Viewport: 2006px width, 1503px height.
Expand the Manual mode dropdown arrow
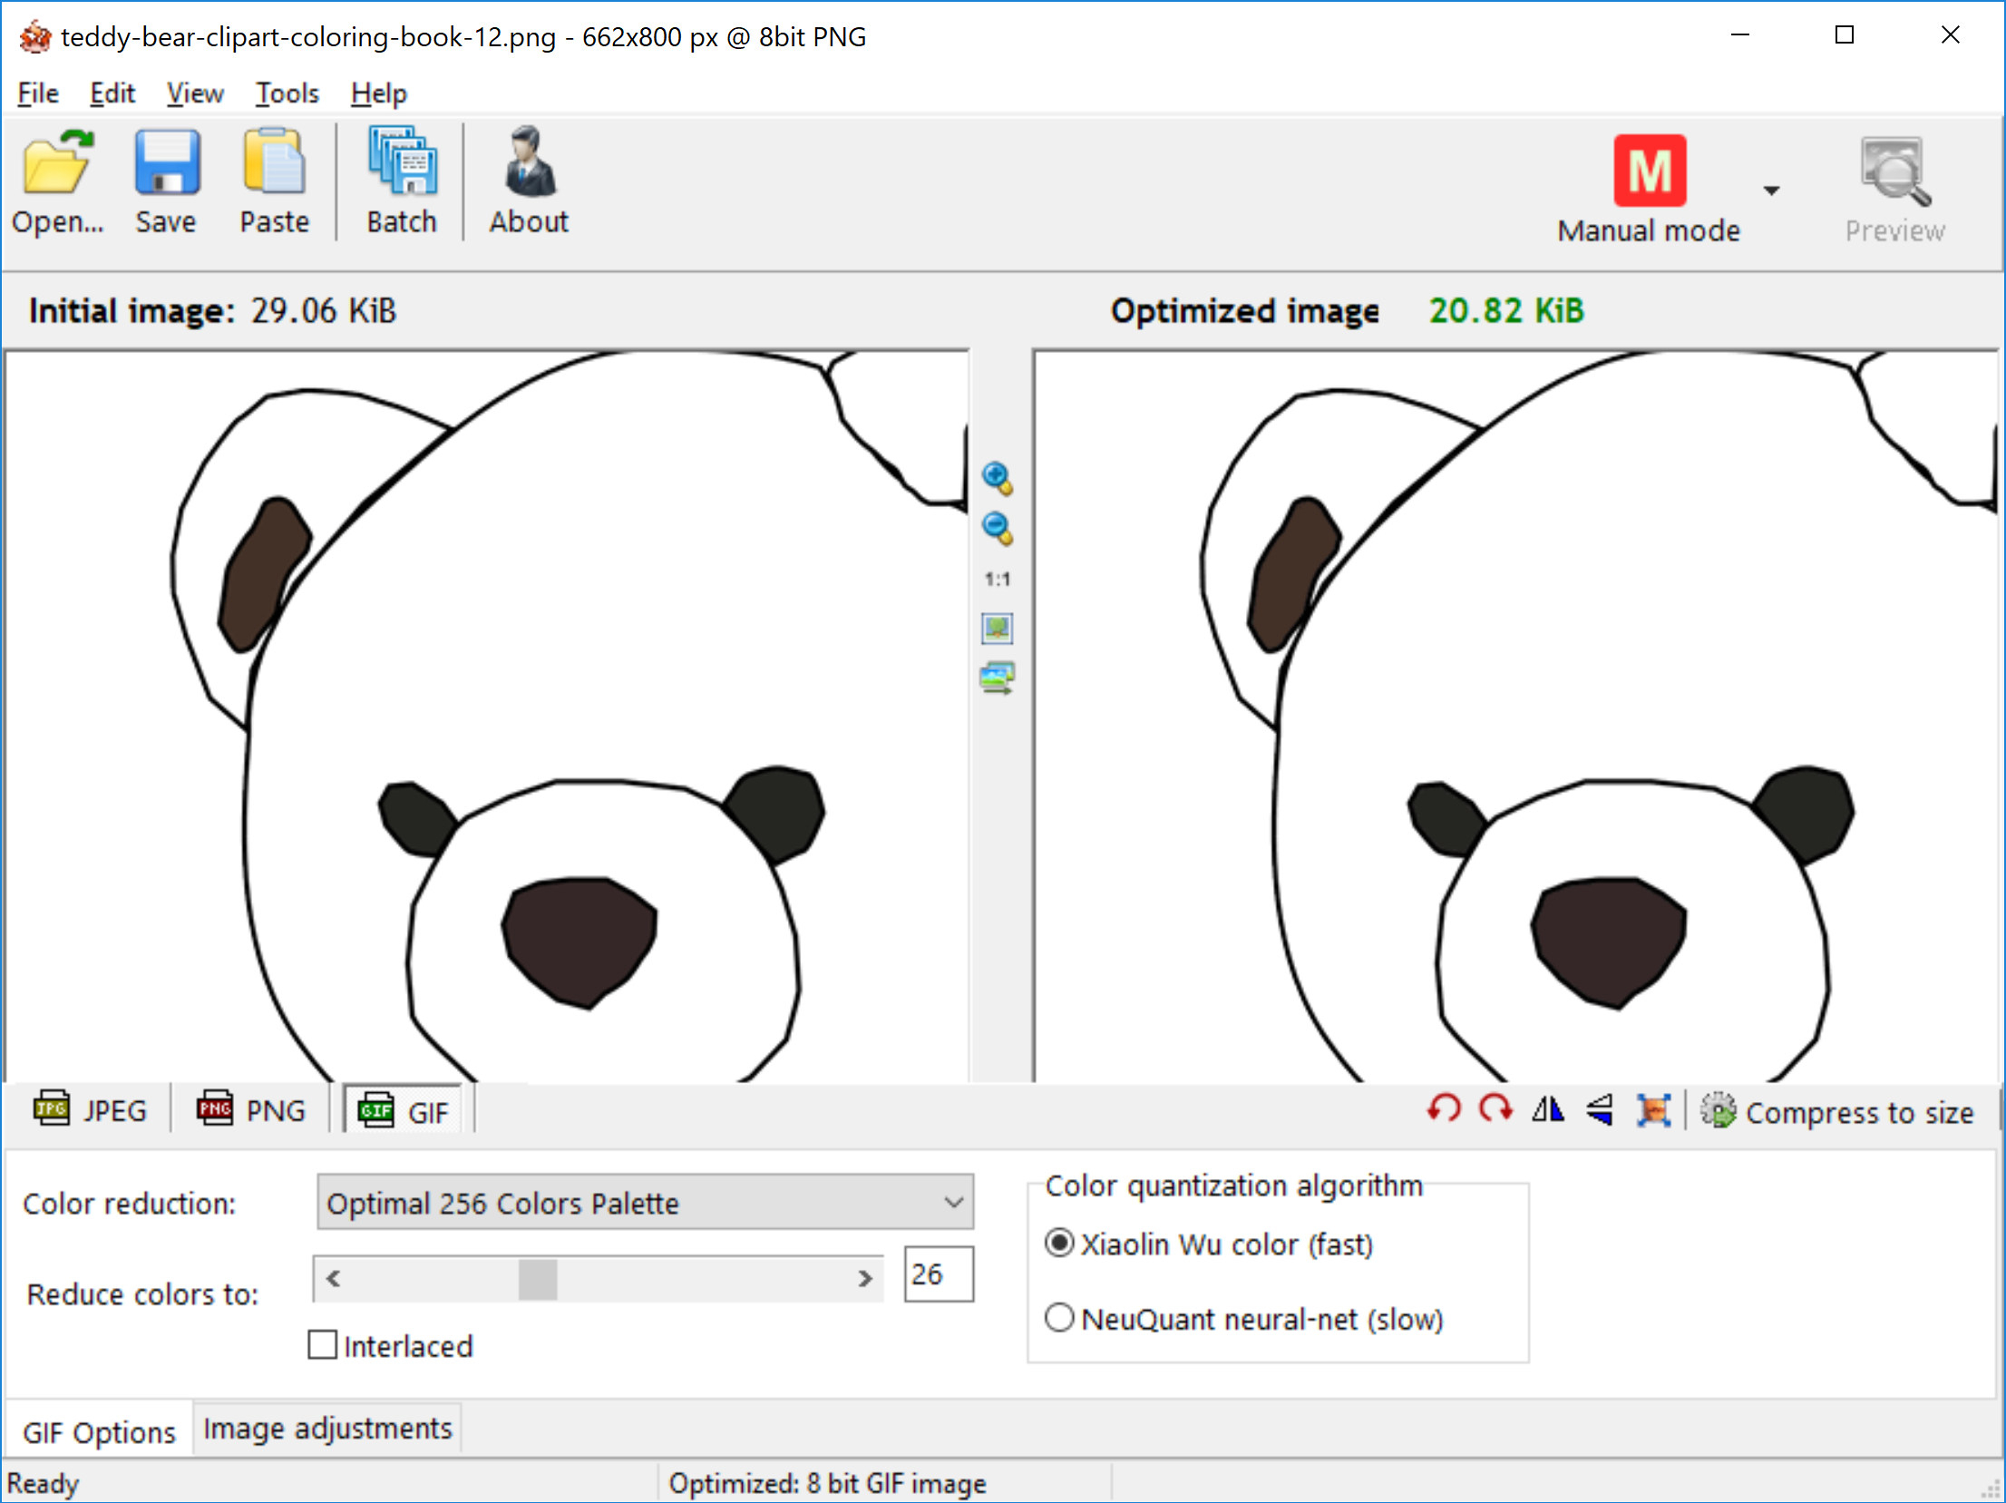tap(1770, 190)
